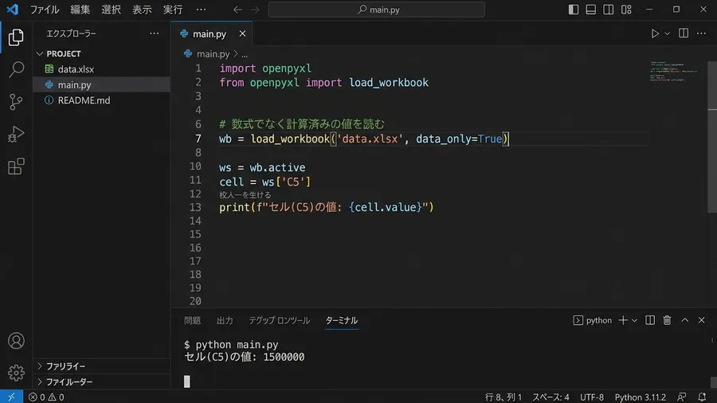Click the VS Code logo icon
Screen dimensions: 717x403
[12, 9]
